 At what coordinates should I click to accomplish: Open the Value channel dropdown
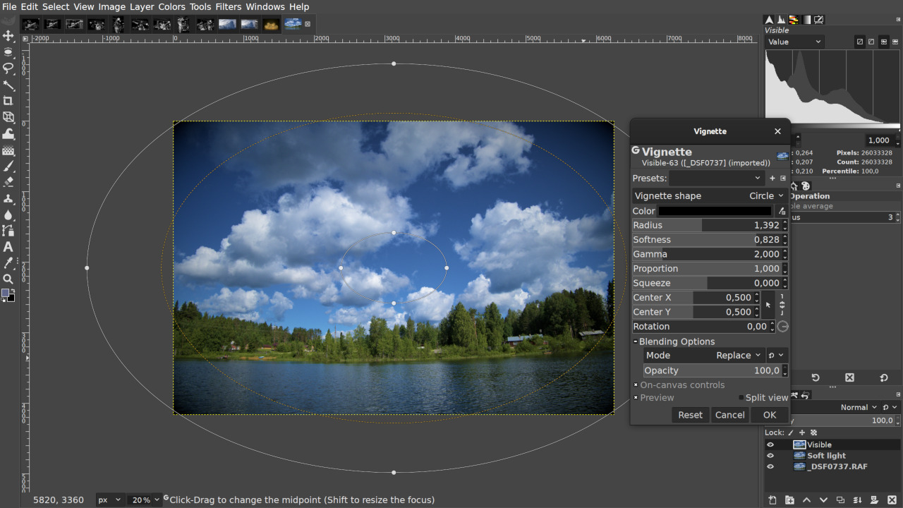tap(794, 42)
